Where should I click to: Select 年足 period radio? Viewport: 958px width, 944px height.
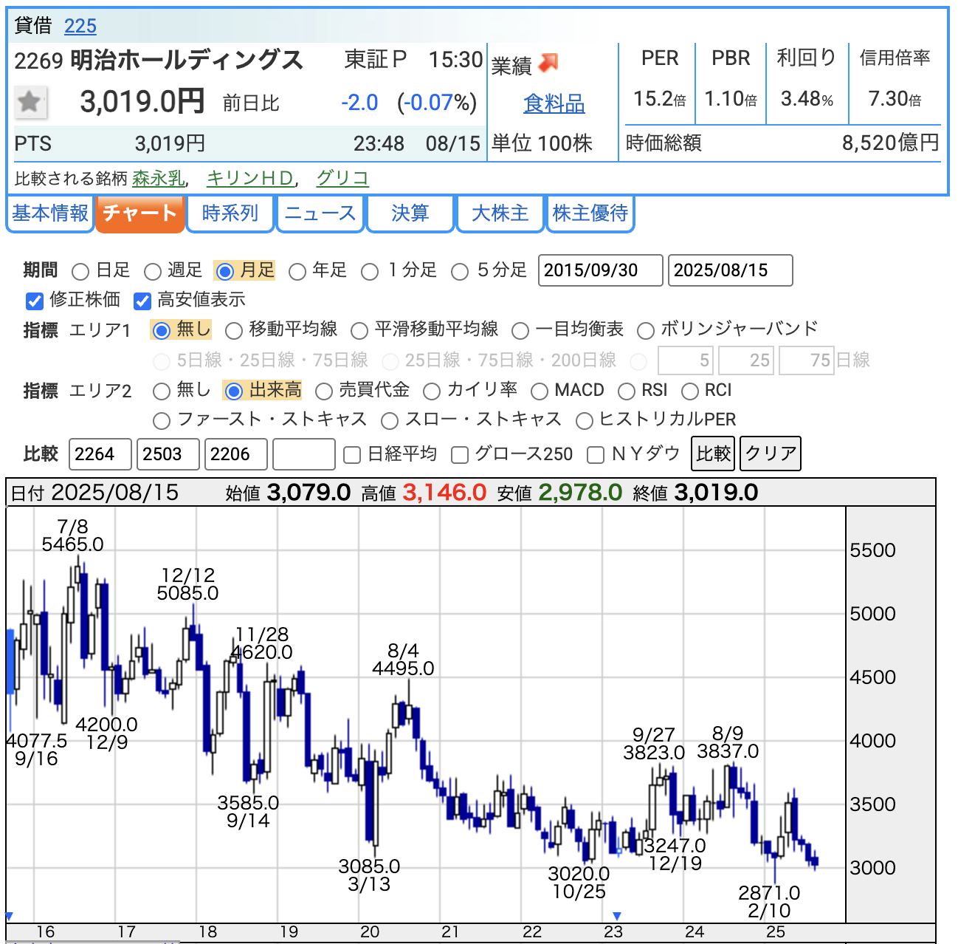297,272
